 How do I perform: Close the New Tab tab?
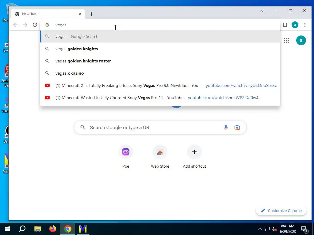(80, 14)
